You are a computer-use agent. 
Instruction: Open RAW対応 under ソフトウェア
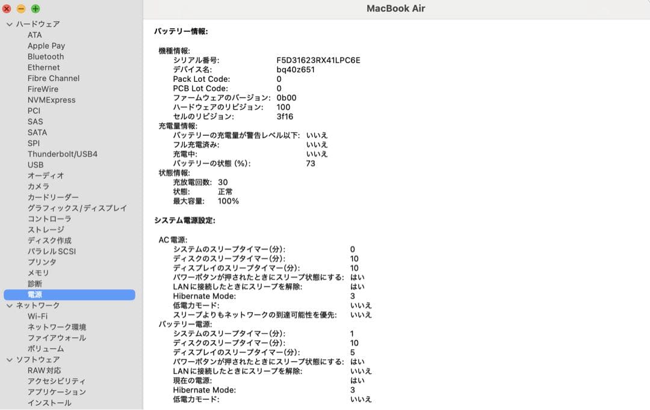[44, 370]
